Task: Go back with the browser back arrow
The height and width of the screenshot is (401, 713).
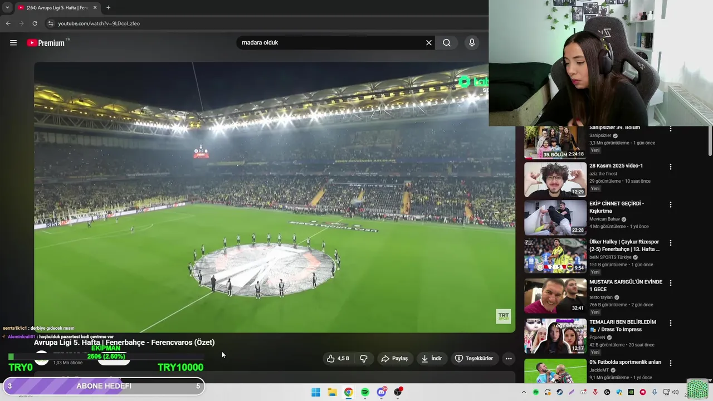Action: [8, 23]
